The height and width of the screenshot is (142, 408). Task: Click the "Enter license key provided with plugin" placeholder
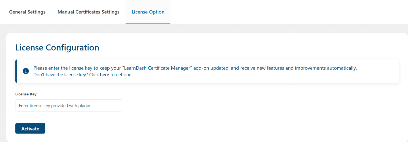[x=55, y=106]
